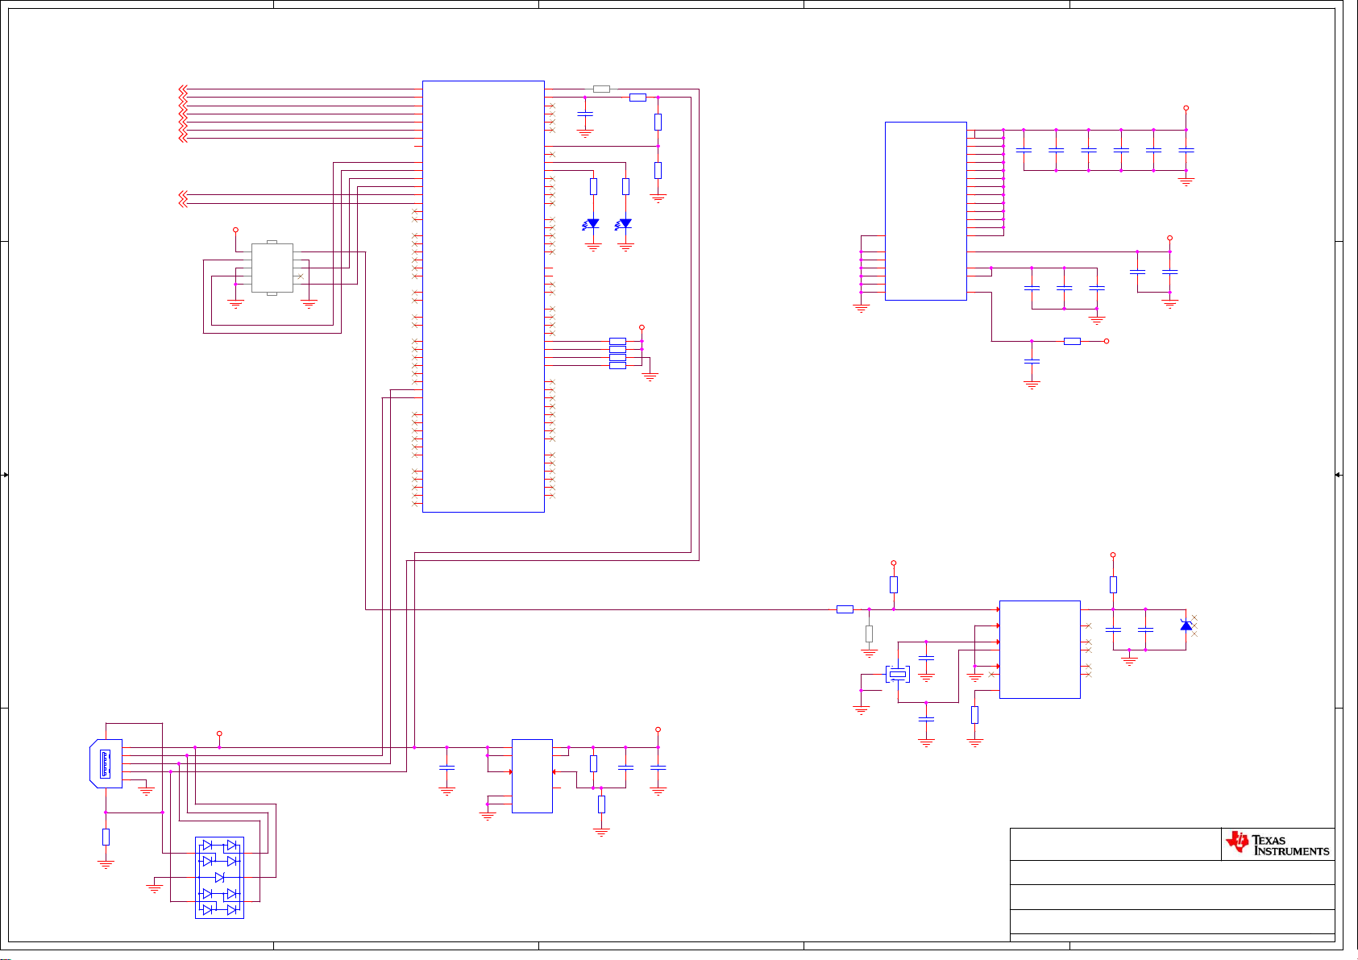The height and width of the screenshot is (960, 1358).
Task: Click the crystal oscillator symbol
Action: tap(897, 674)
